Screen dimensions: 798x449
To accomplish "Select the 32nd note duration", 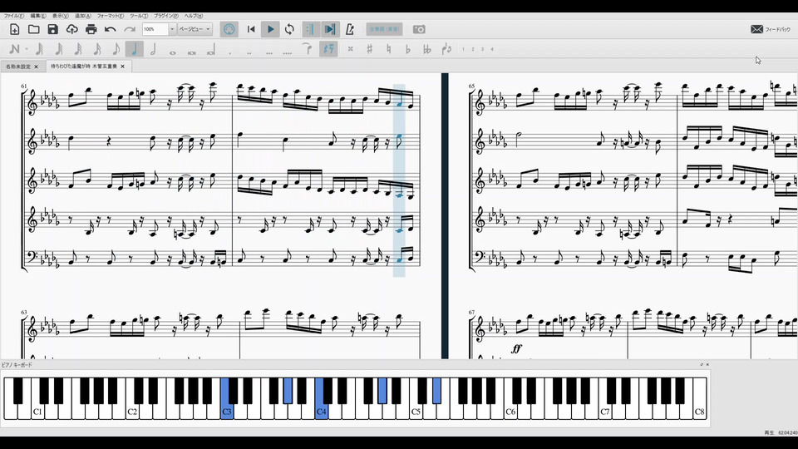I will (78, 49).
